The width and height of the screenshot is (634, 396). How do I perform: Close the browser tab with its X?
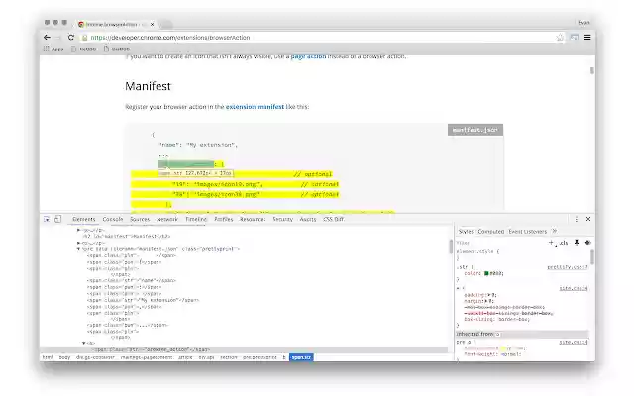click(x=152, y=24)
